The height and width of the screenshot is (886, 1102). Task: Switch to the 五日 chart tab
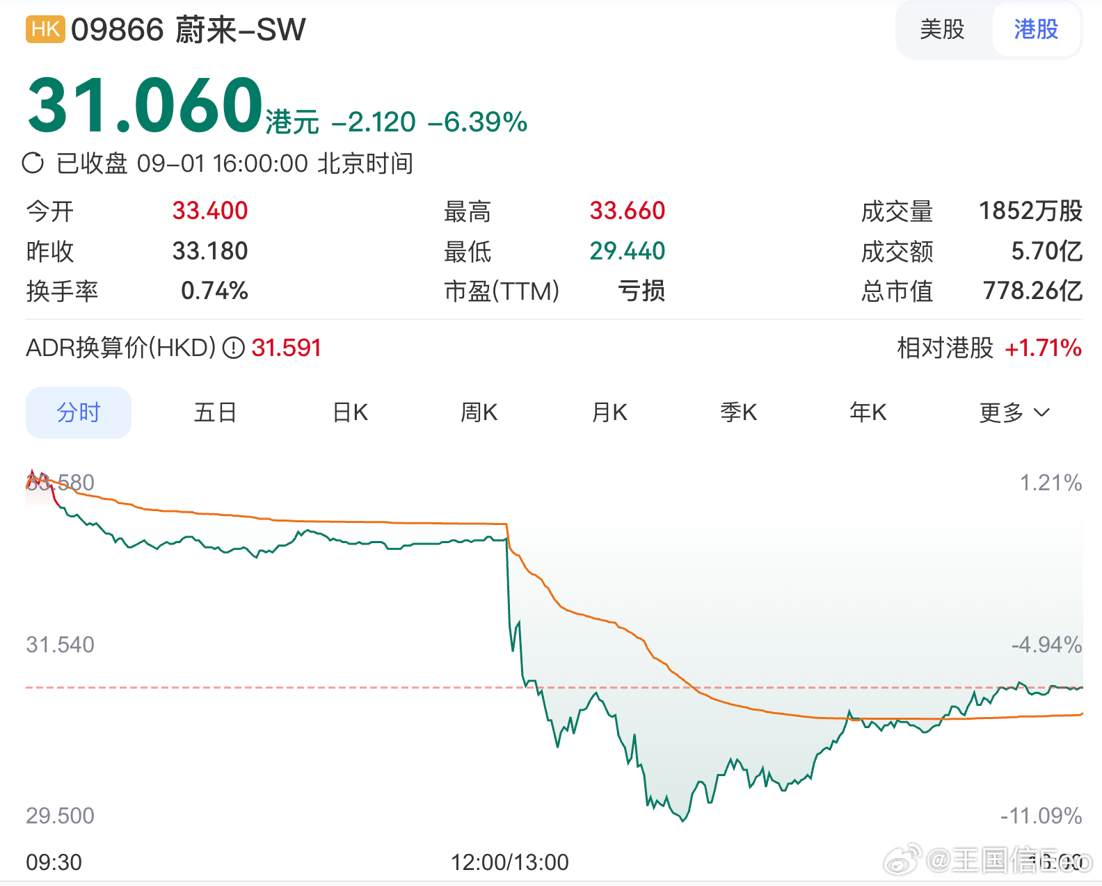tap(215, 412)
